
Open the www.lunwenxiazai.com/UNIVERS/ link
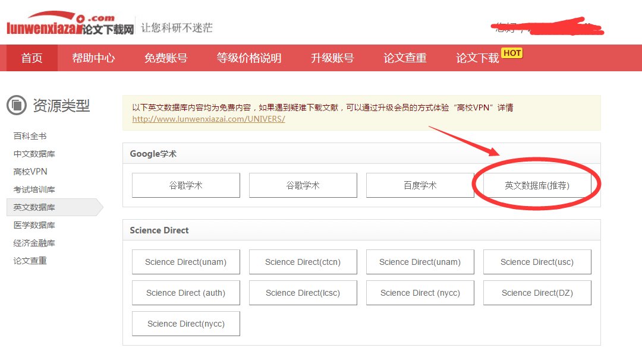point(209,119)
